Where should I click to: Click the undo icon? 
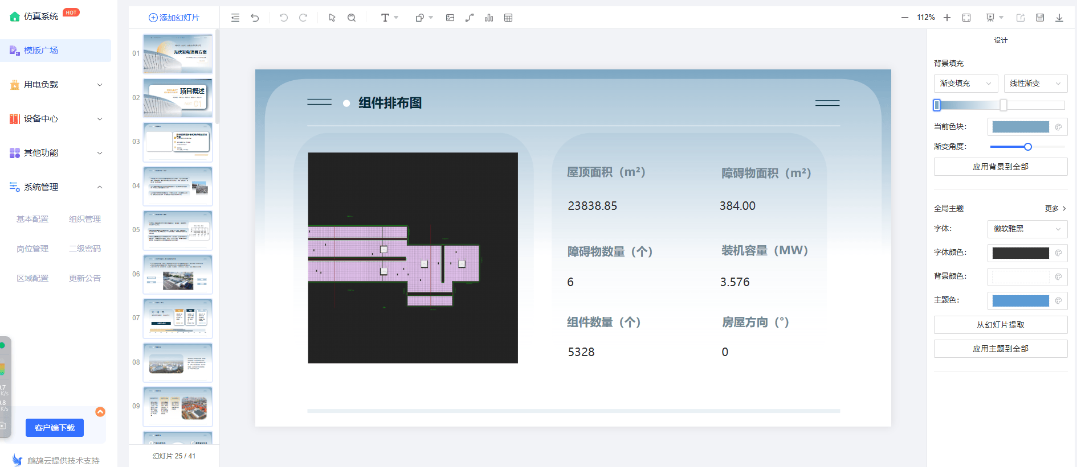[x=284, y=18]
